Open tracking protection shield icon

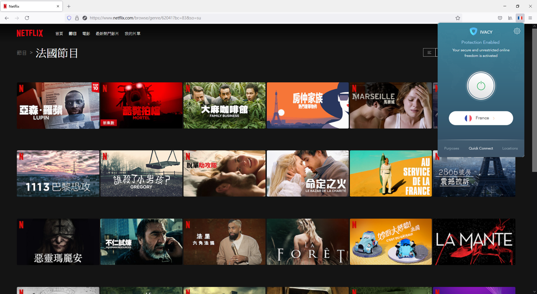pyautogui.click(x=69, y=18)
